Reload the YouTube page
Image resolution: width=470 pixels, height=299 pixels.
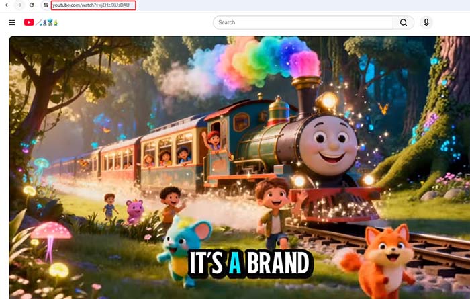coord(32,5)
